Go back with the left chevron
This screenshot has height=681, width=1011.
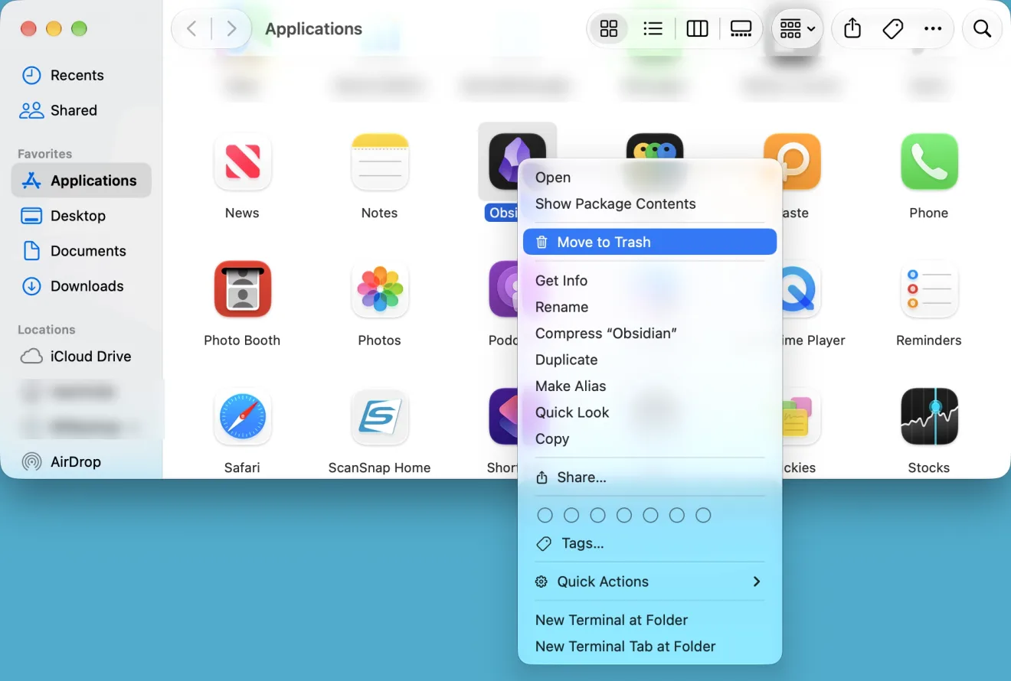(191, 29)
